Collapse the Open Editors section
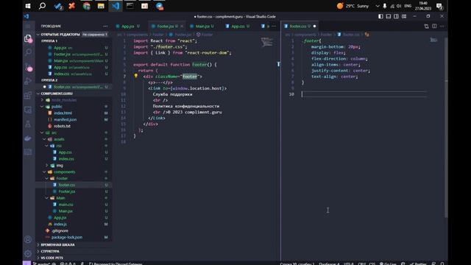The width and height of the screenshot is (471, 265). [38, 35]
